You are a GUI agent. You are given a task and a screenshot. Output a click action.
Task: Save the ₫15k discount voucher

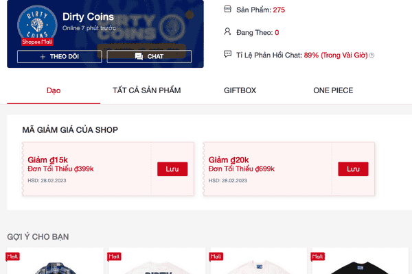[x=172, y=169]
